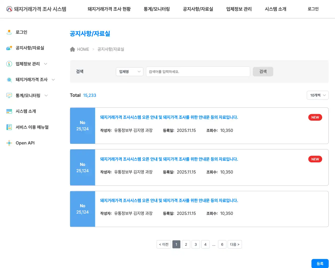335x268 pixels.
Task: Open 서비스 이용 메뉴얼 via its book icon
Action: coord(9,127)
